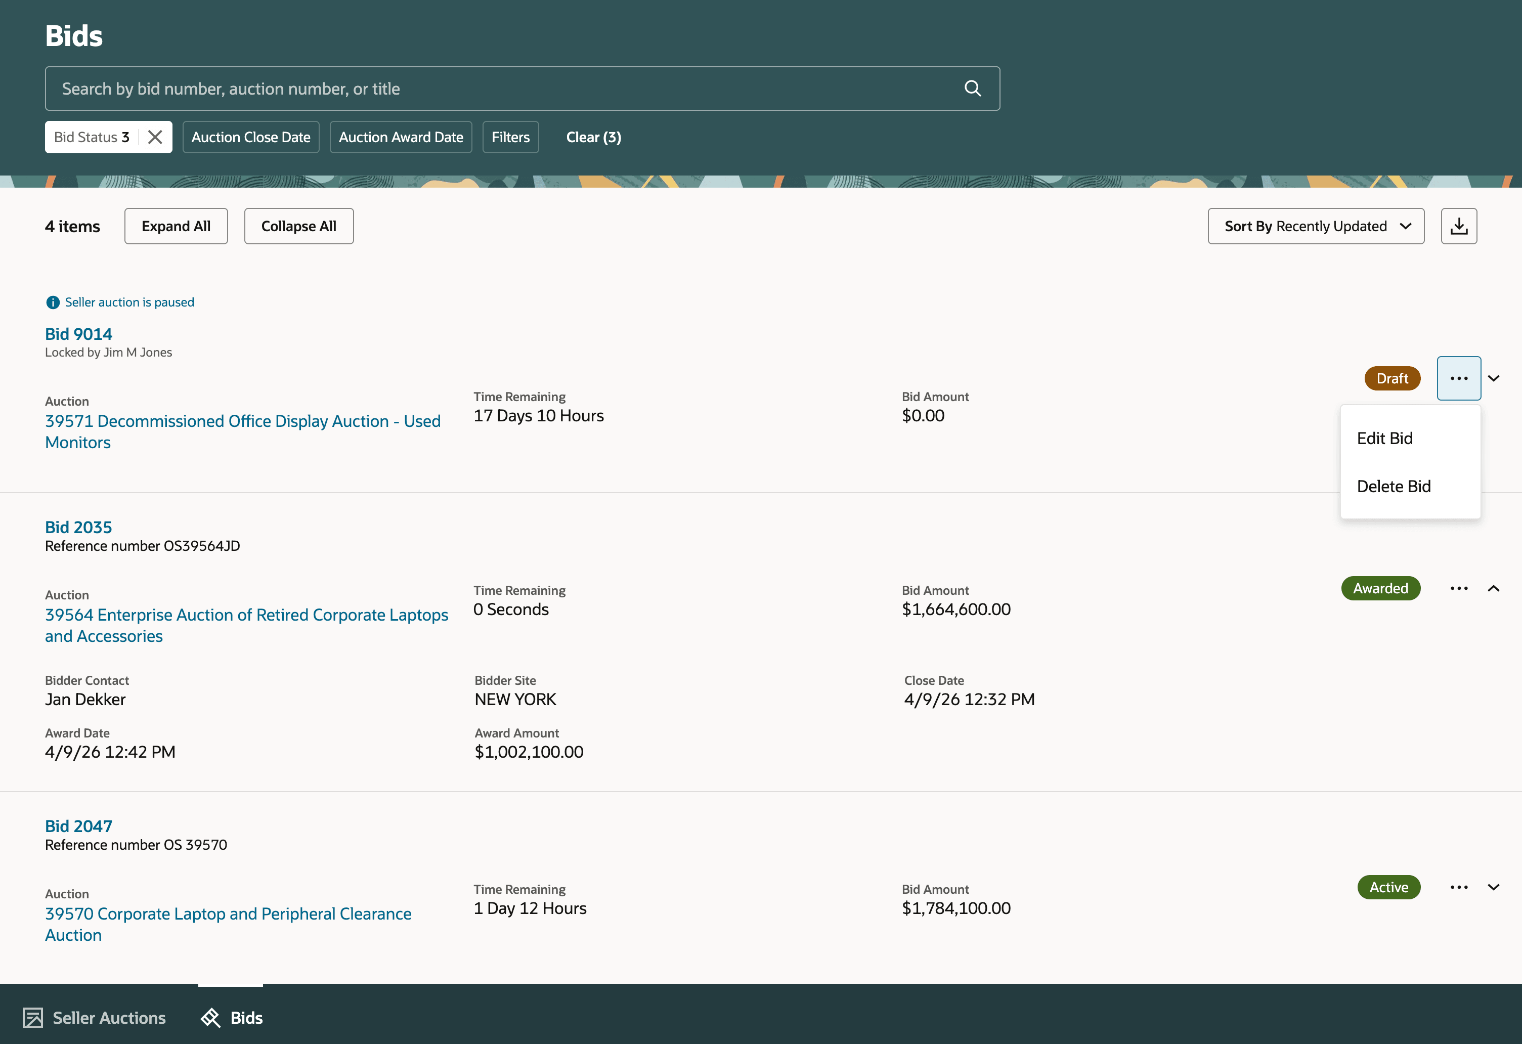This screenshot has height=1044, width=1522.
Task: Click the download export icon
Action: click(x=1458, y=226)
